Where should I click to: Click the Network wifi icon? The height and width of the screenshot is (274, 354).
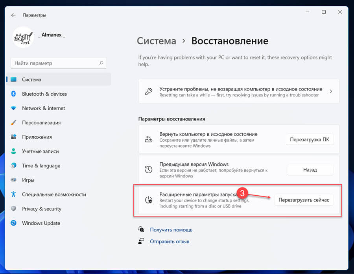tap(13, 108)
